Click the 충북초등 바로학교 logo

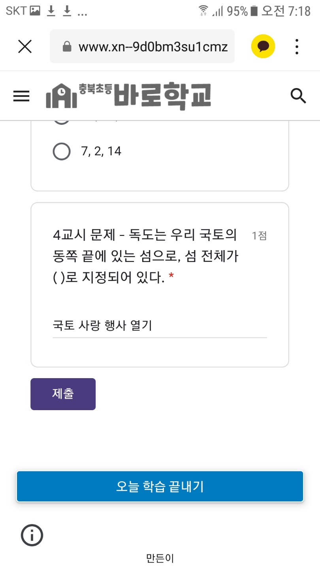[128, 96]
